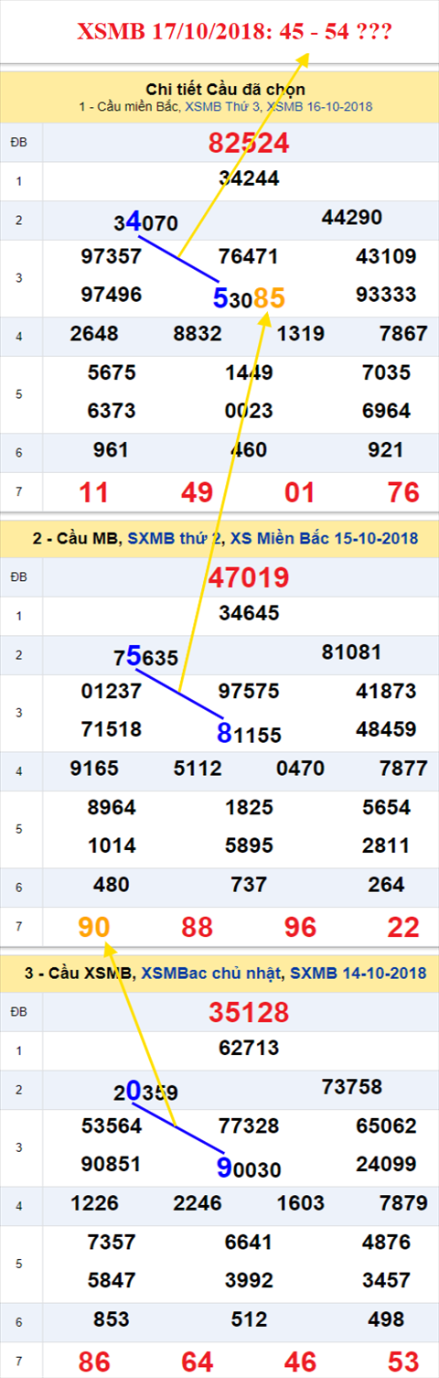Click sixth prize number 961
Viewport: 439px width, 1378px height.
click(112, 450)
